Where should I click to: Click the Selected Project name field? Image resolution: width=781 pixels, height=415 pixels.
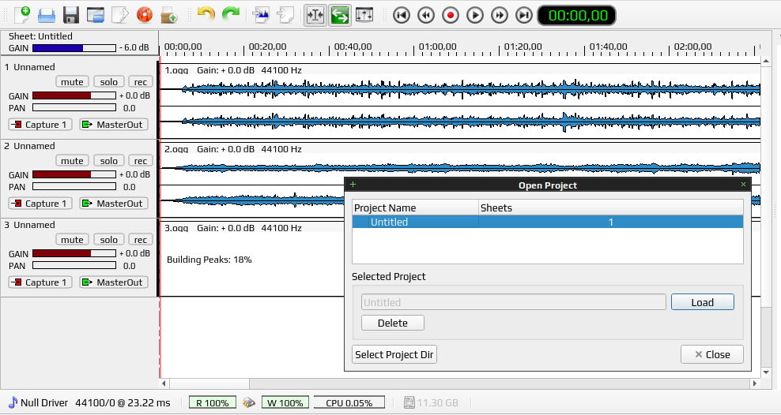pos(514,302)
